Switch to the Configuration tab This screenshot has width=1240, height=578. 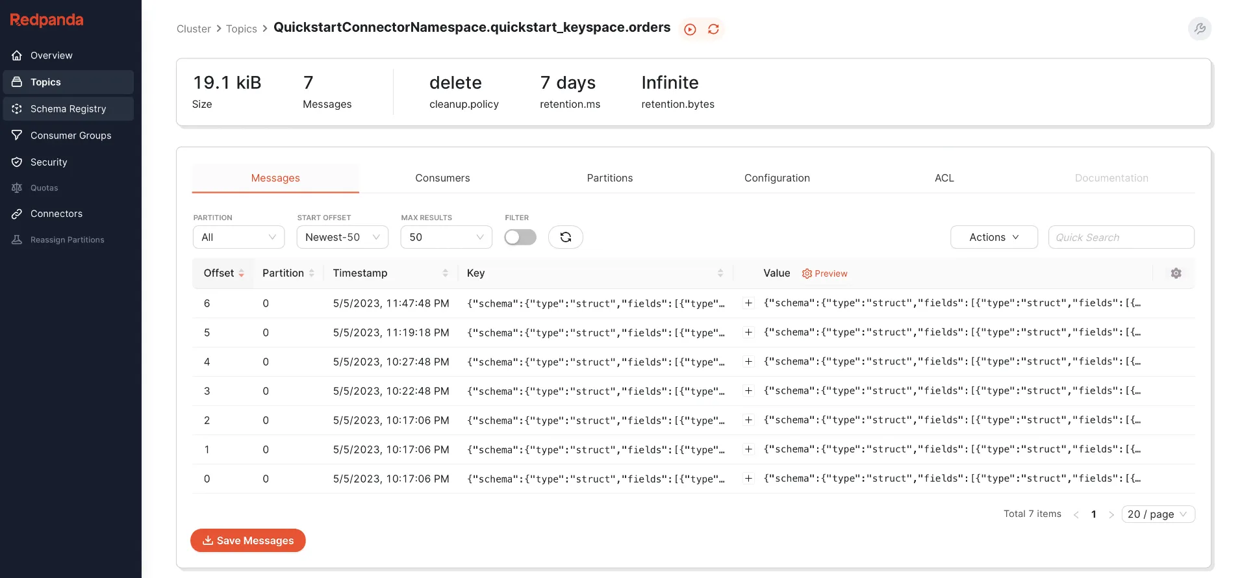pyautogui.click(x=777, y=178)
